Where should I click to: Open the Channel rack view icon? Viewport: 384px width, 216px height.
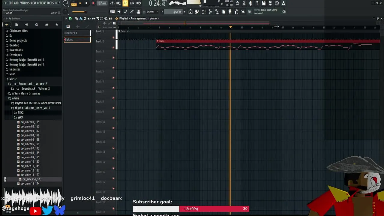(204, 12)
